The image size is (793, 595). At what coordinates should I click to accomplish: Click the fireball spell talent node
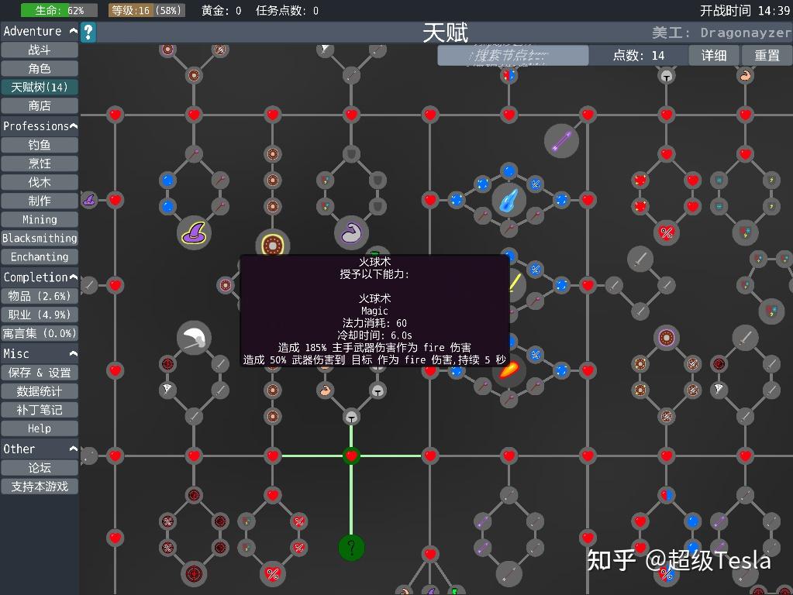[509, 372]
